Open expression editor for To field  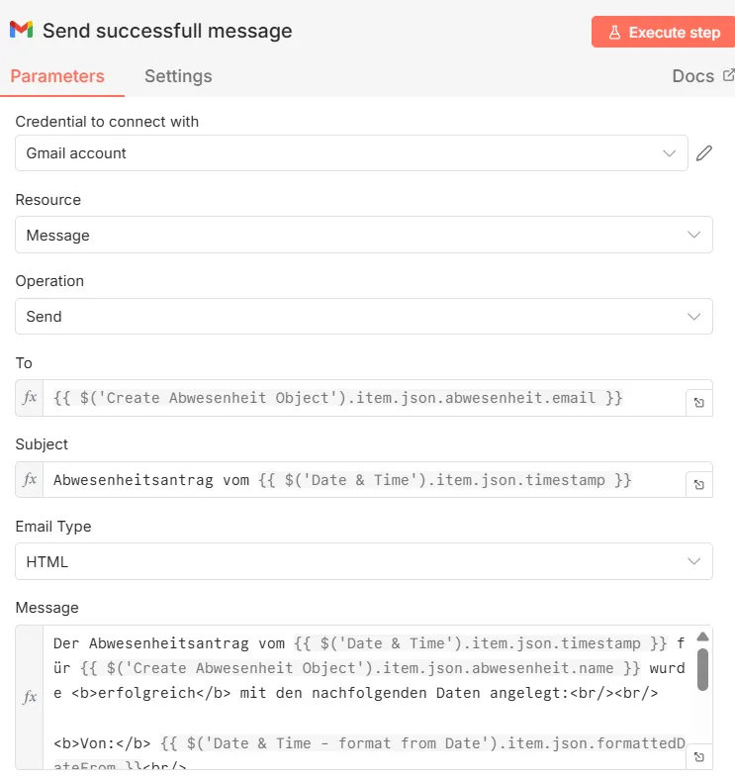(699, 403)
